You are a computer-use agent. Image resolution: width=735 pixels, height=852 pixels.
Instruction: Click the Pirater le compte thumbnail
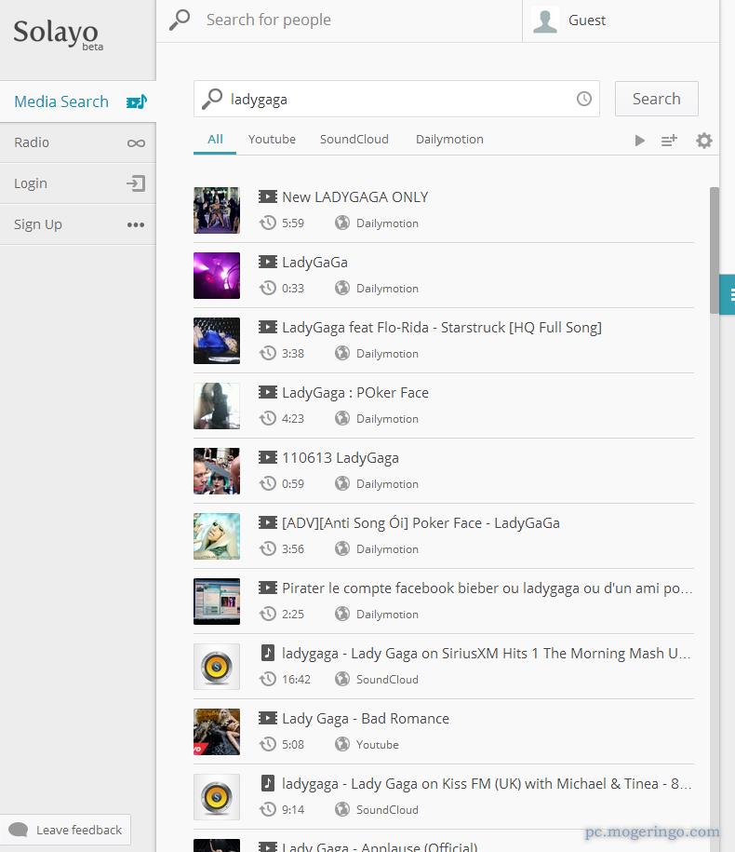pyautogui.click(x=217, y=602)
